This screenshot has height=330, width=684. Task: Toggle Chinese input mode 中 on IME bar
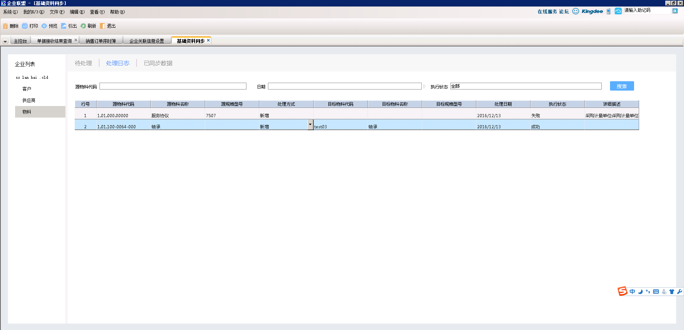632,292
